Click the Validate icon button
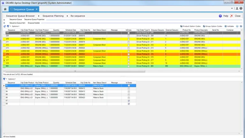245x138 pixels. point(229,26)
